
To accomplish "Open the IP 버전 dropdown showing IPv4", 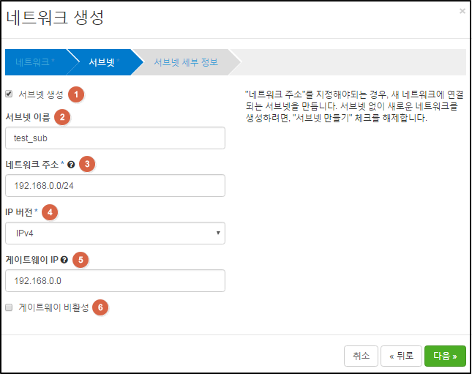I will (115, 233).
